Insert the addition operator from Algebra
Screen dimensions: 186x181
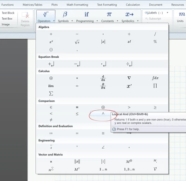[51, 34]
